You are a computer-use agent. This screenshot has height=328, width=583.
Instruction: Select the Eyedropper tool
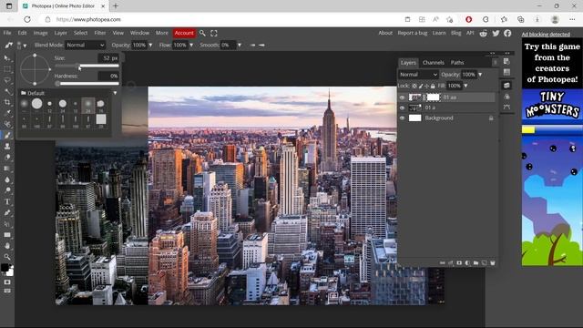[x=7, y=113]
